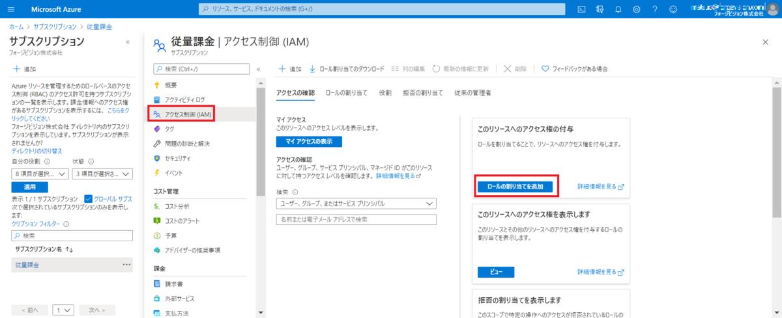Click マイ アクセスの表示 button

[309, 142]
